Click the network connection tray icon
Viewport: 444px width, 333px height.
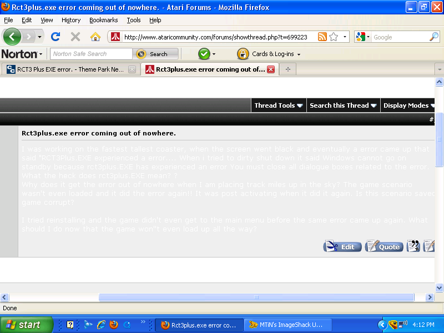[403, 324]
